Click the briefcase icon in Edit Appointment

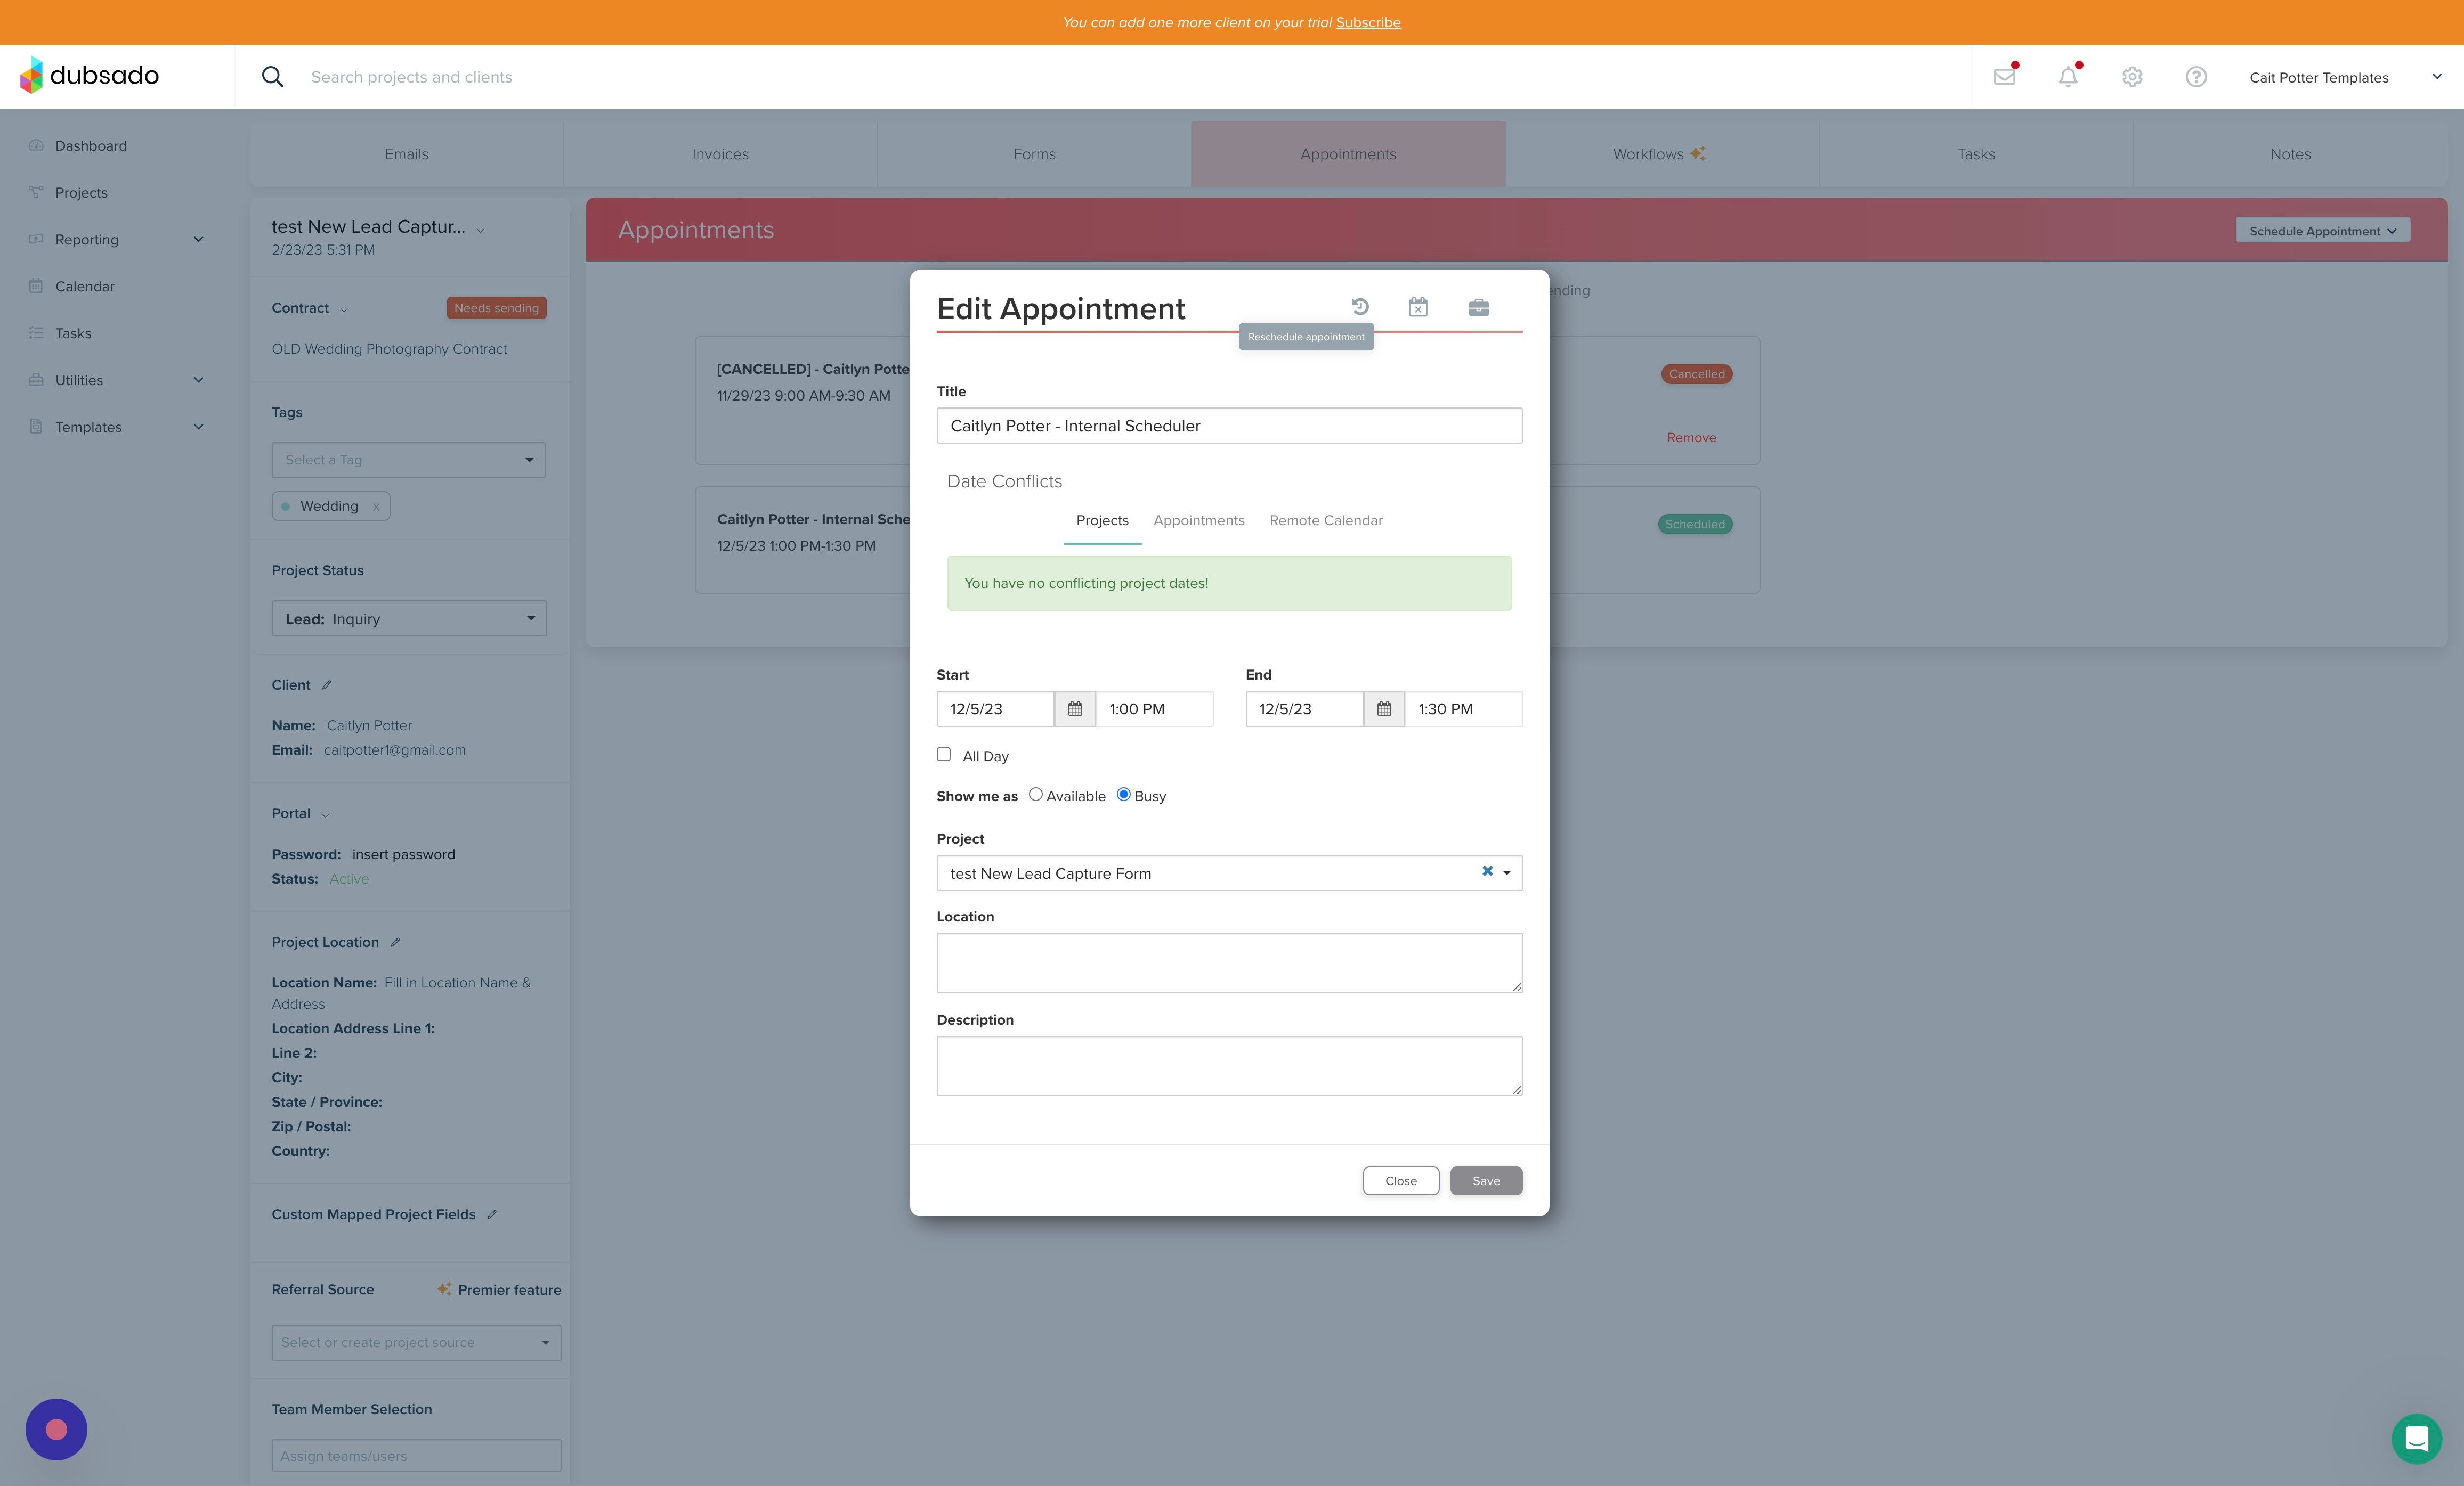tap(1478, 307)
